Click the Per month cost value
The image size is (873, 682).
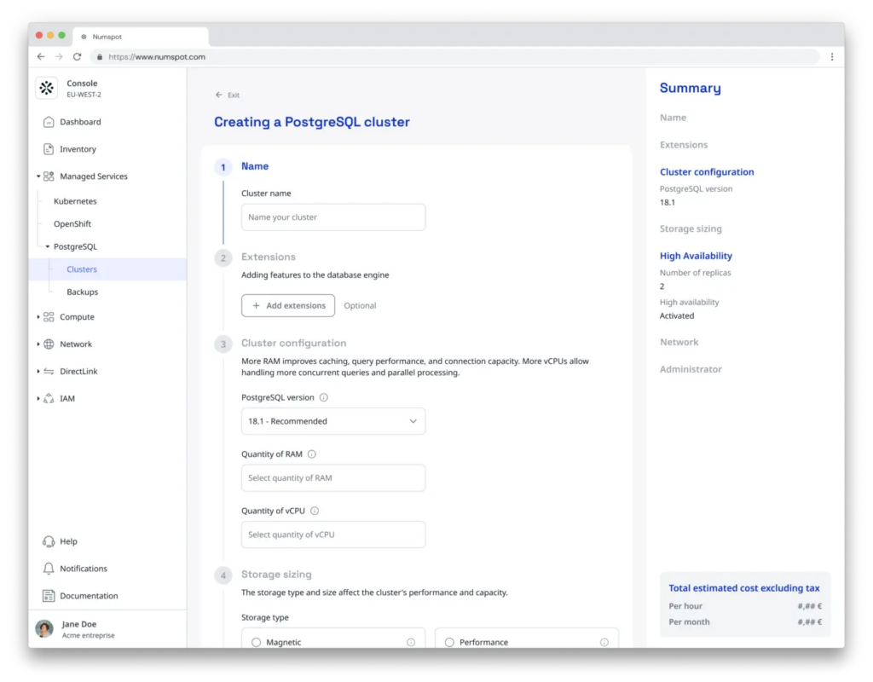(x=810, y=622)
